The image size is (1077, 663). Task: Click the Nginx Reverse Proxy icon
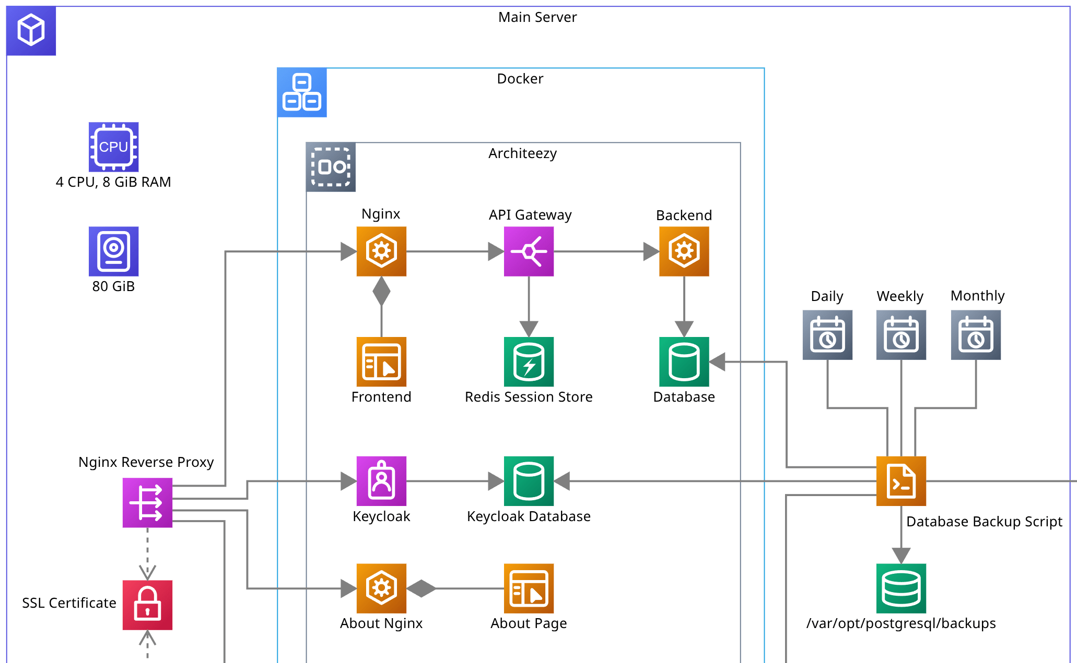click(147, 502)
